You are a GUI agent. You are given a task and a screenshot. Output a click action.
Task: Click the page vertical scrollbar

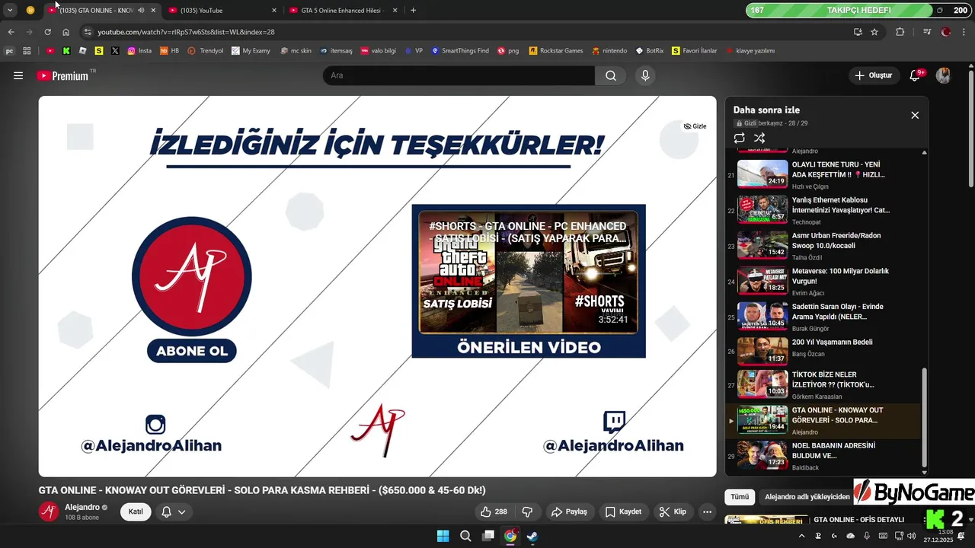(970, 129)
